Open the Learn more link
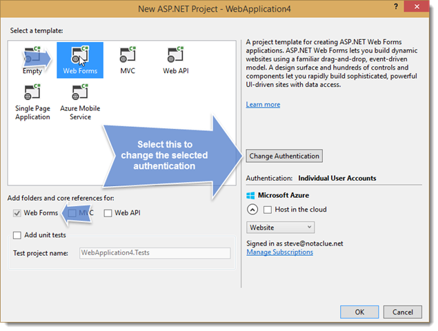 pos(263,104)
